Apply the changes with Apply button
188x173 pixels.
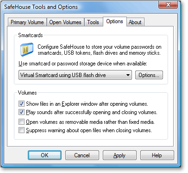coord(119,155)
